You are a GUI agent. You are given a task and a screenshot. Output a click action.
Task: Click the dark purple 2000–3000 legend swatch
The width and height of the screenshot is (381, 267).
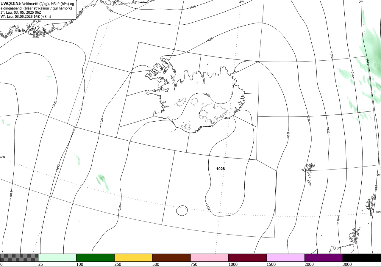[324, 257]
